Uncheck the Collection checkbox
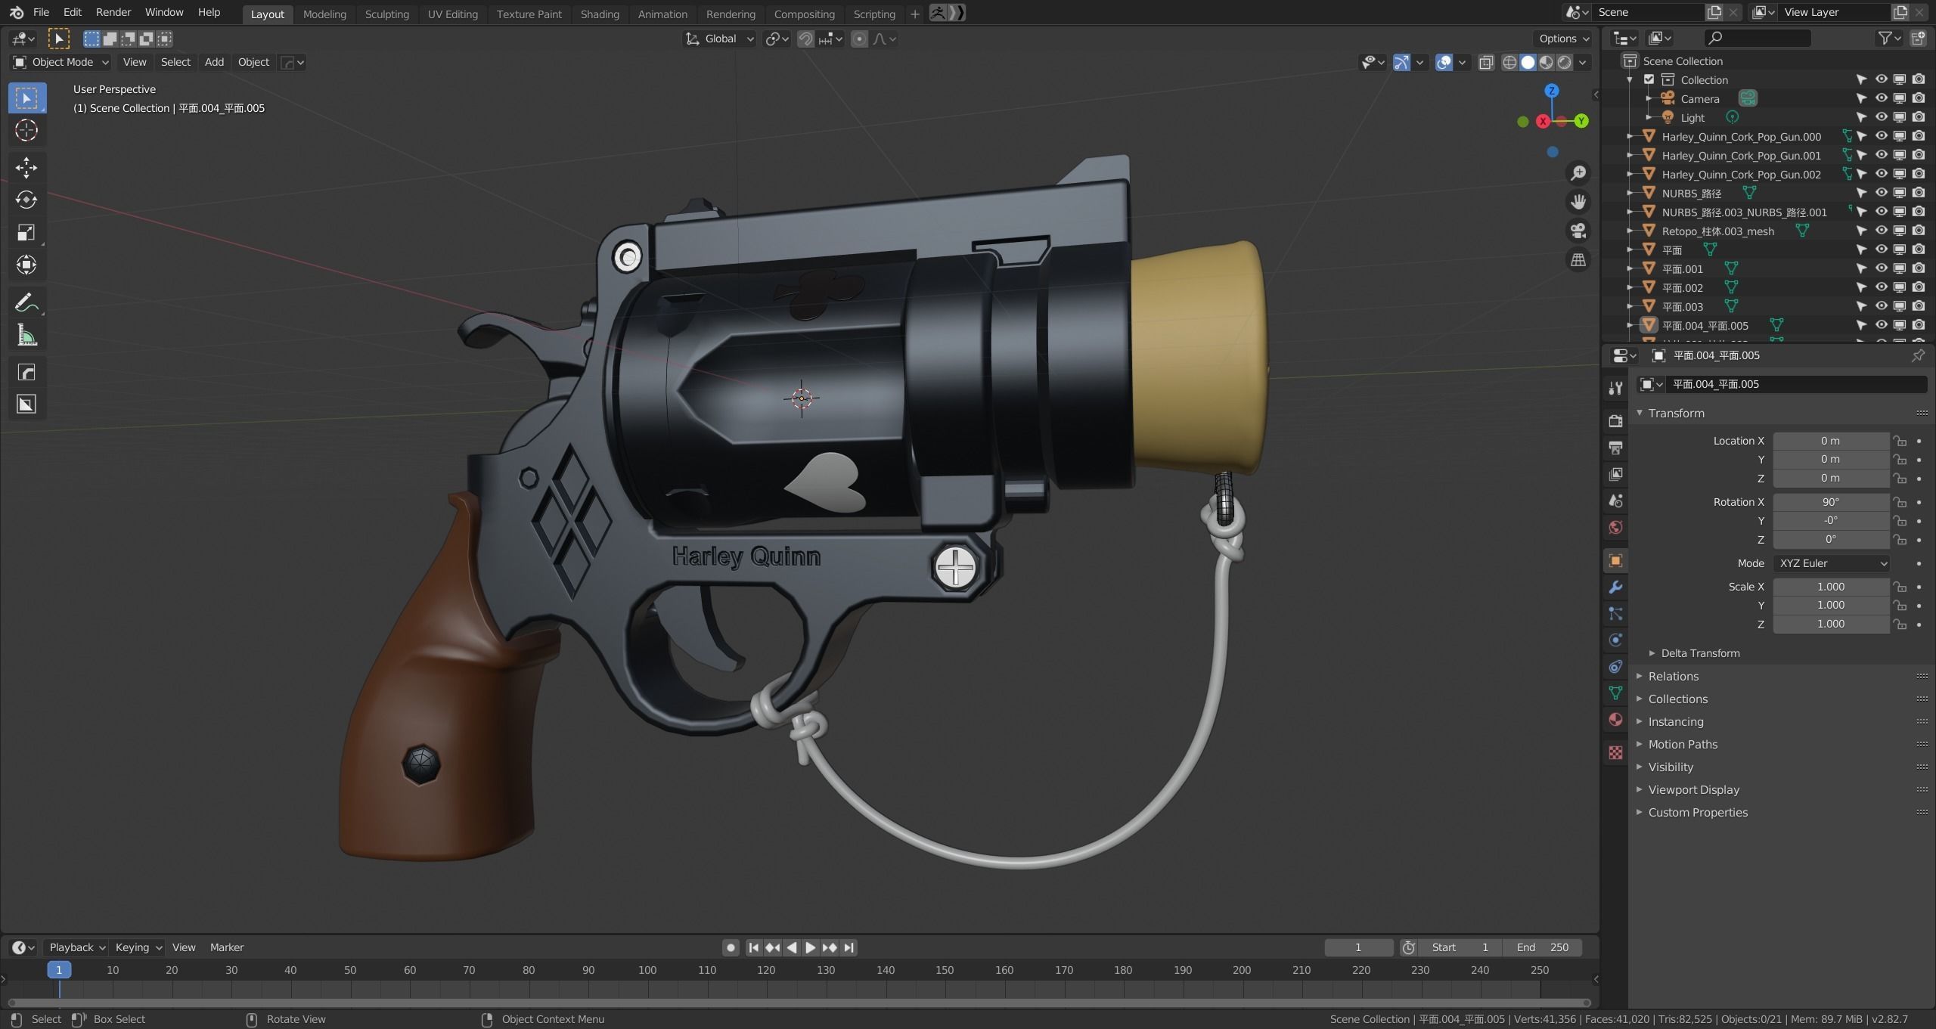Image resolution: width=1936 pixels, height=1029 pixels. (x=1649, y=79)
